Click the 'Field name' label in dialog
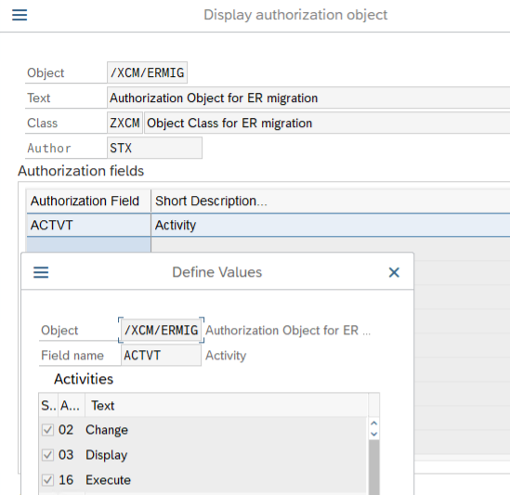This screenshot has height=495, width=510. tap(72, 356)
